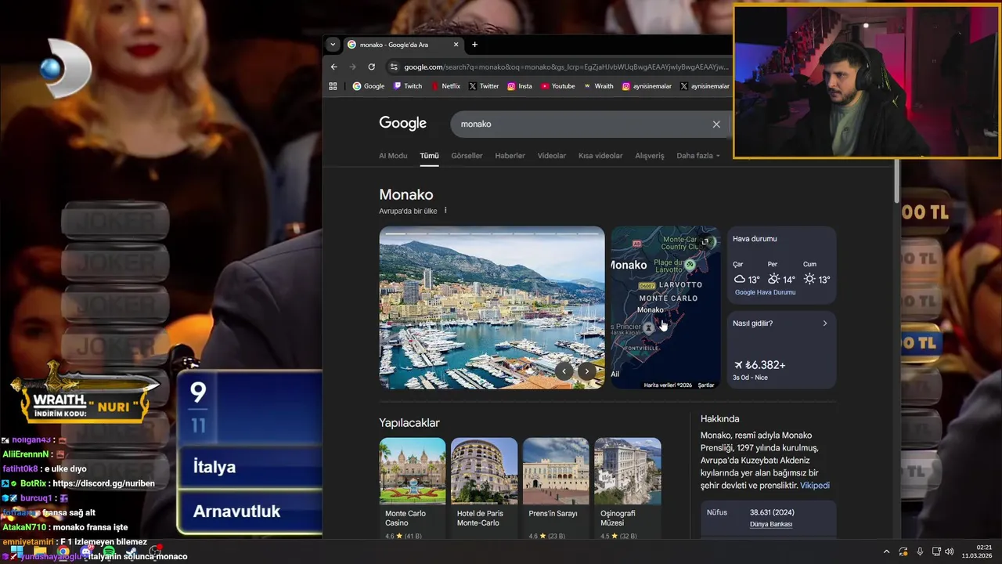The width and height of the screenshot is (1002, 564).
Task: Click the Cum 13° weather forecast
Action: click(816, 274)
